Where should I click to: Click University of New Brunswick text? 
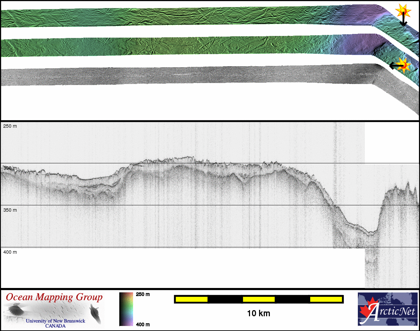click(x=55, y=321)
